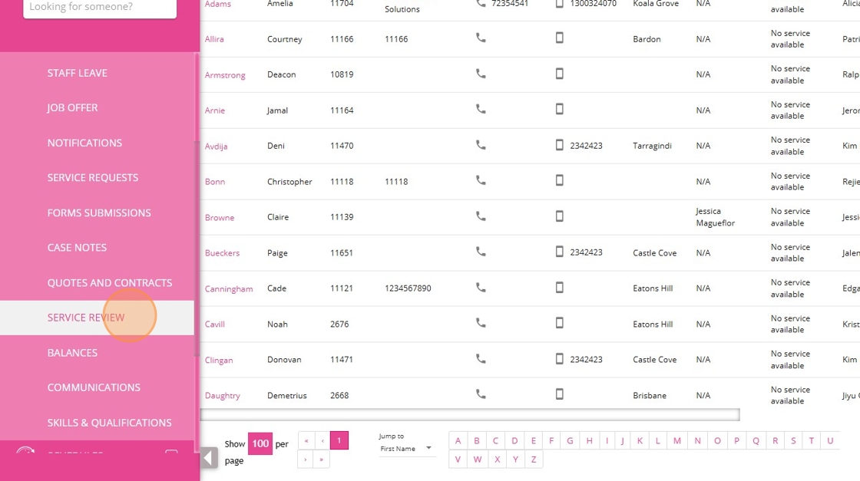
Task: Click the phone icon in Daughtry's row
Action: (x=481, y=394)
